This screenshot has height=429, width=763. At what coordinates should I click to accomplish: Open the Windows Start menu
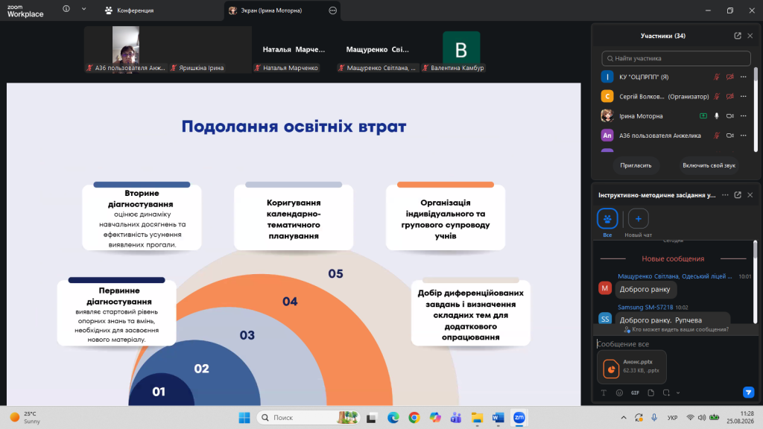click(244, 417)
